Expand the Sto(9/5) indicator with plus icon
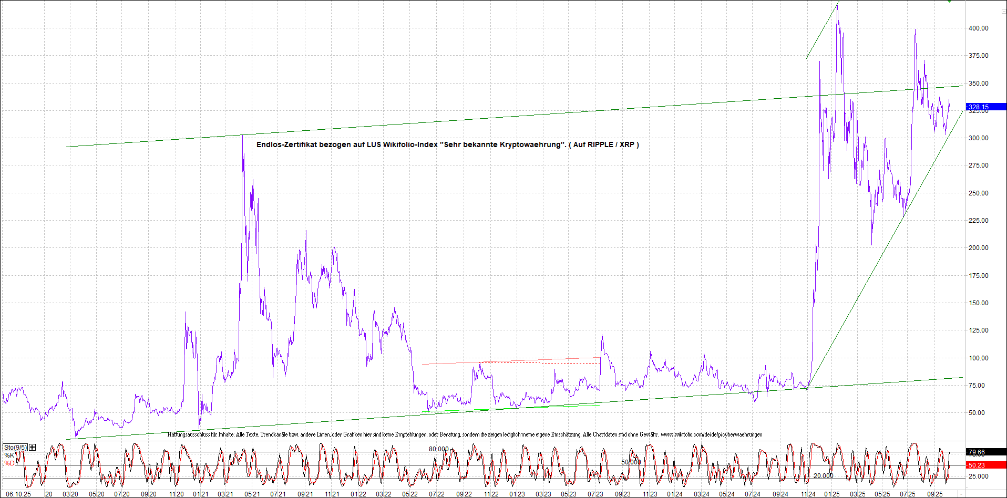 click(33, 447)
